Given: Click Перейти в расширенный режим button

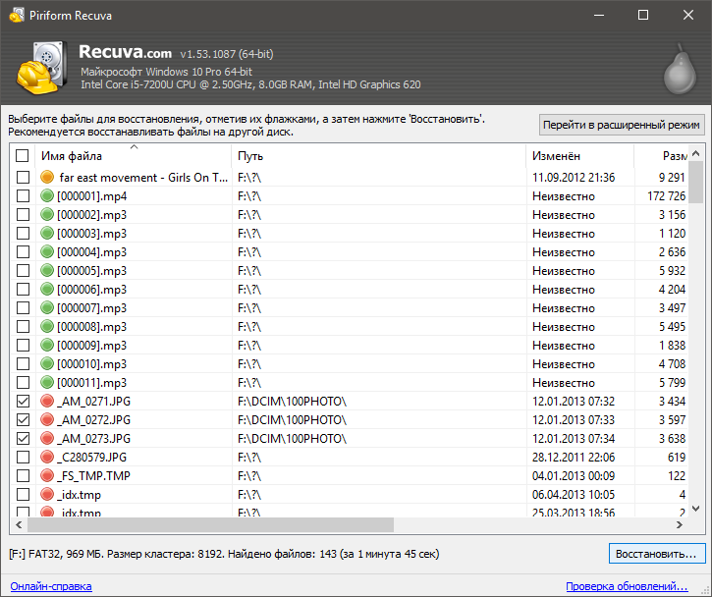Looking at the screenshot, I should coord(622,125).
